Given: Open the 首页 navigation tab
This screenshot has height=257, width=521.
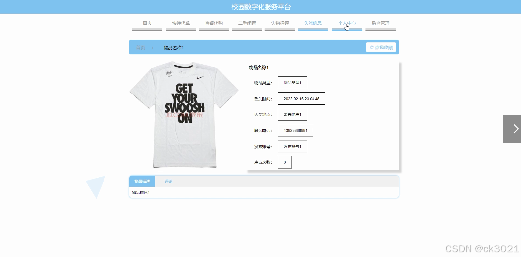Looking at the screenshot, I should (147, 24).
